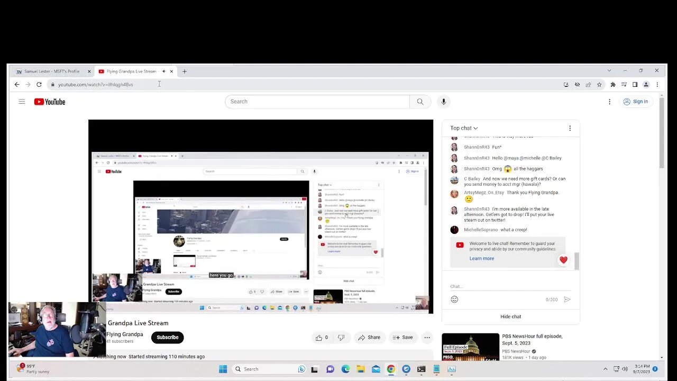
Task: Select the Flying Grandpa Live Stream tab
Action: pos(131,71)
